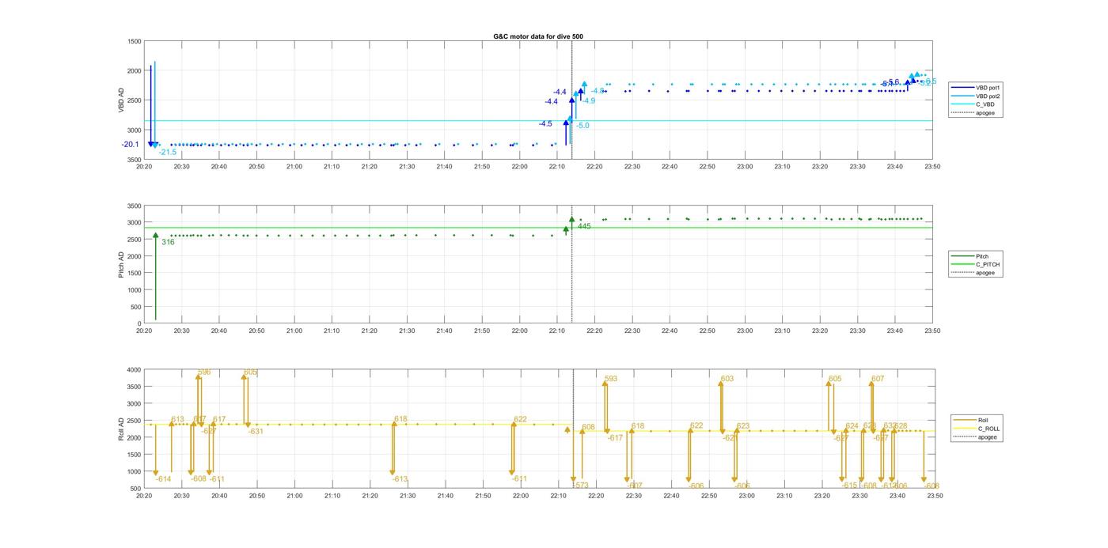The width and height of the screenshot is (1108, 548).
Task: Click 'apogee' in the VBD legend
Action: pos(985,112)
